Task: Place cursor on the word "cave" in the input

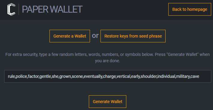Action: click(195, 76)
